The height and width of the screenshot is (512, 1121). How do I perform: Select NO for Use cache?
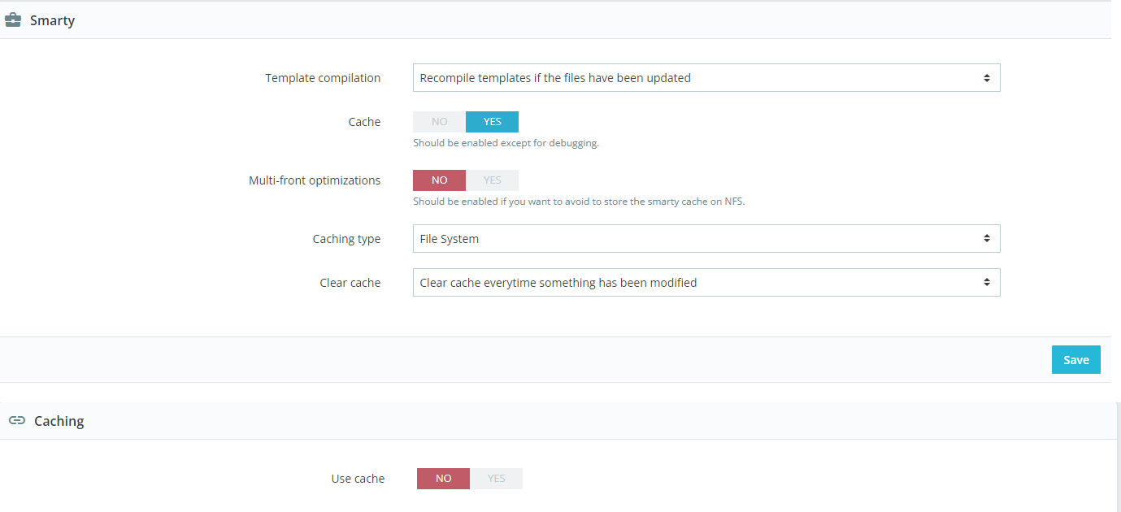pyautogui.click(x=443, y=479)
